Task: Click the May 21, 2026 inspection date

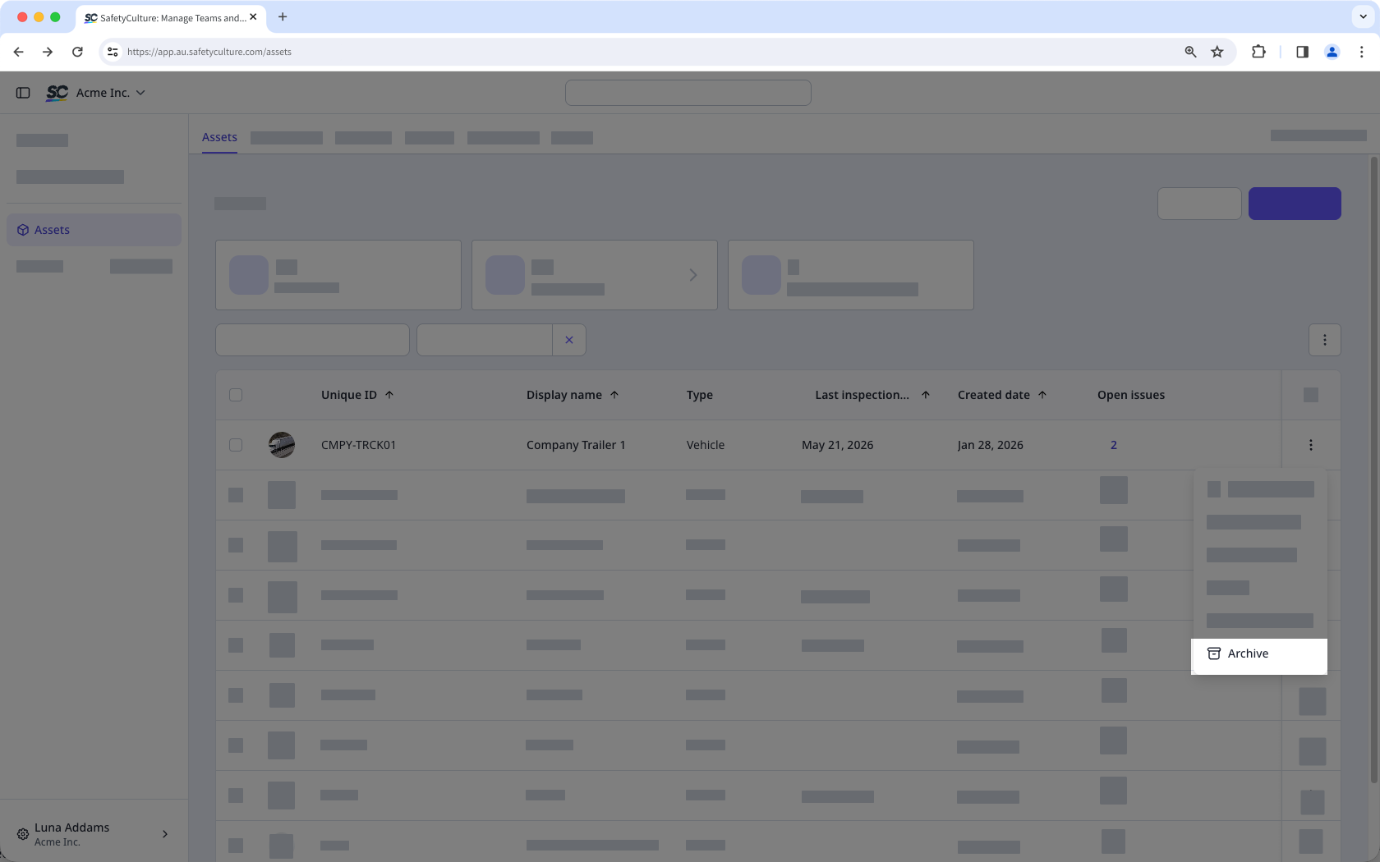Action: coord(838,445)
